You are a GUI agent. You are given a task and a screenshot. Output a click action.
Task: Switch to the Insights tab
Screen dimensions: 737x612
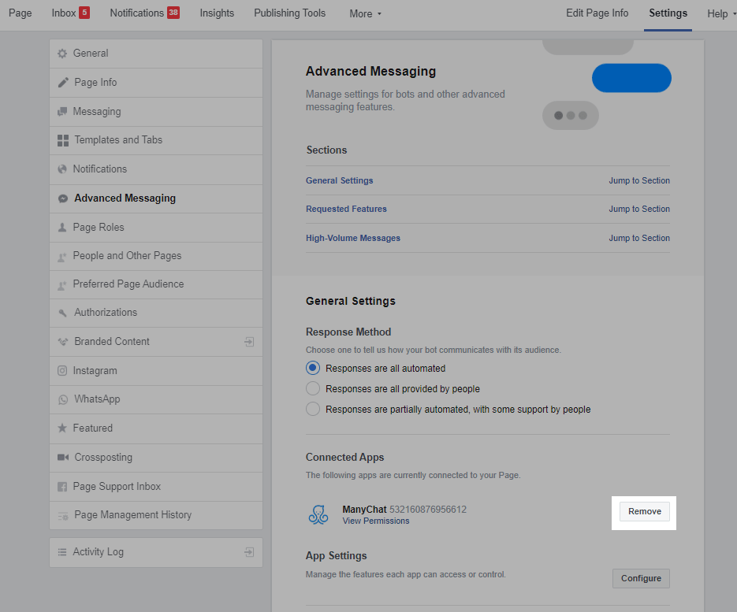pos(217,13)
